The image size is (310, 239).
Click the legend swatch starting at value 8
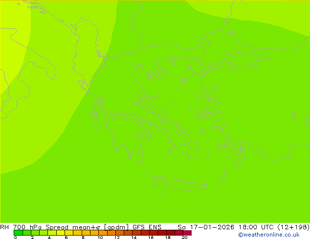tap(86, 233)
